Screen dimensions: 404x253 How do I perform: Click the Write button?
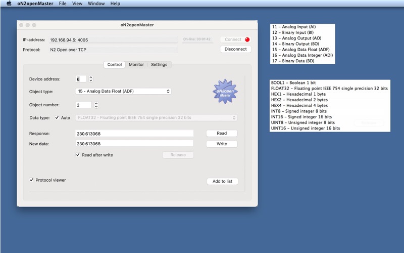(222, 144)
